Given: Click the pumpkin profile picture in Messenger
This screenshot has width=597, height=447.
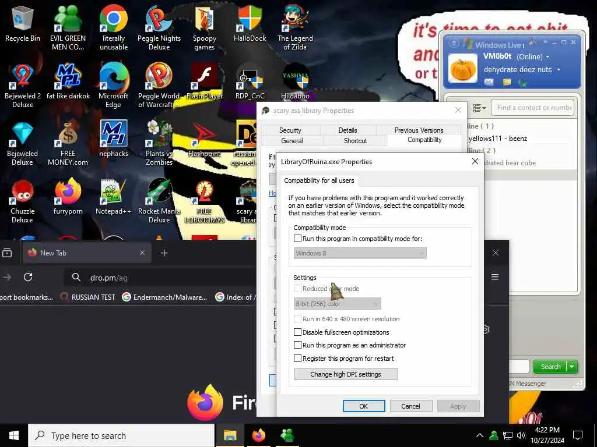Looking at the screenshot, I should coord(462,68).
